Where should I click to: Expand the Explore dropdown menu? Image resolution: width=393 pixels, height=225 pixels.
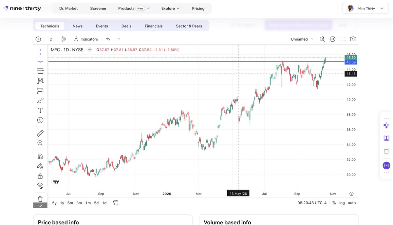click(x=170, y=9)
